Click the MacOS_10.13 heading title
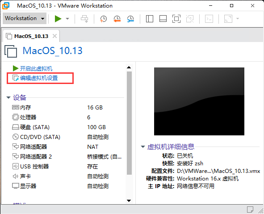264x214 pixels. tap(53, 50)
